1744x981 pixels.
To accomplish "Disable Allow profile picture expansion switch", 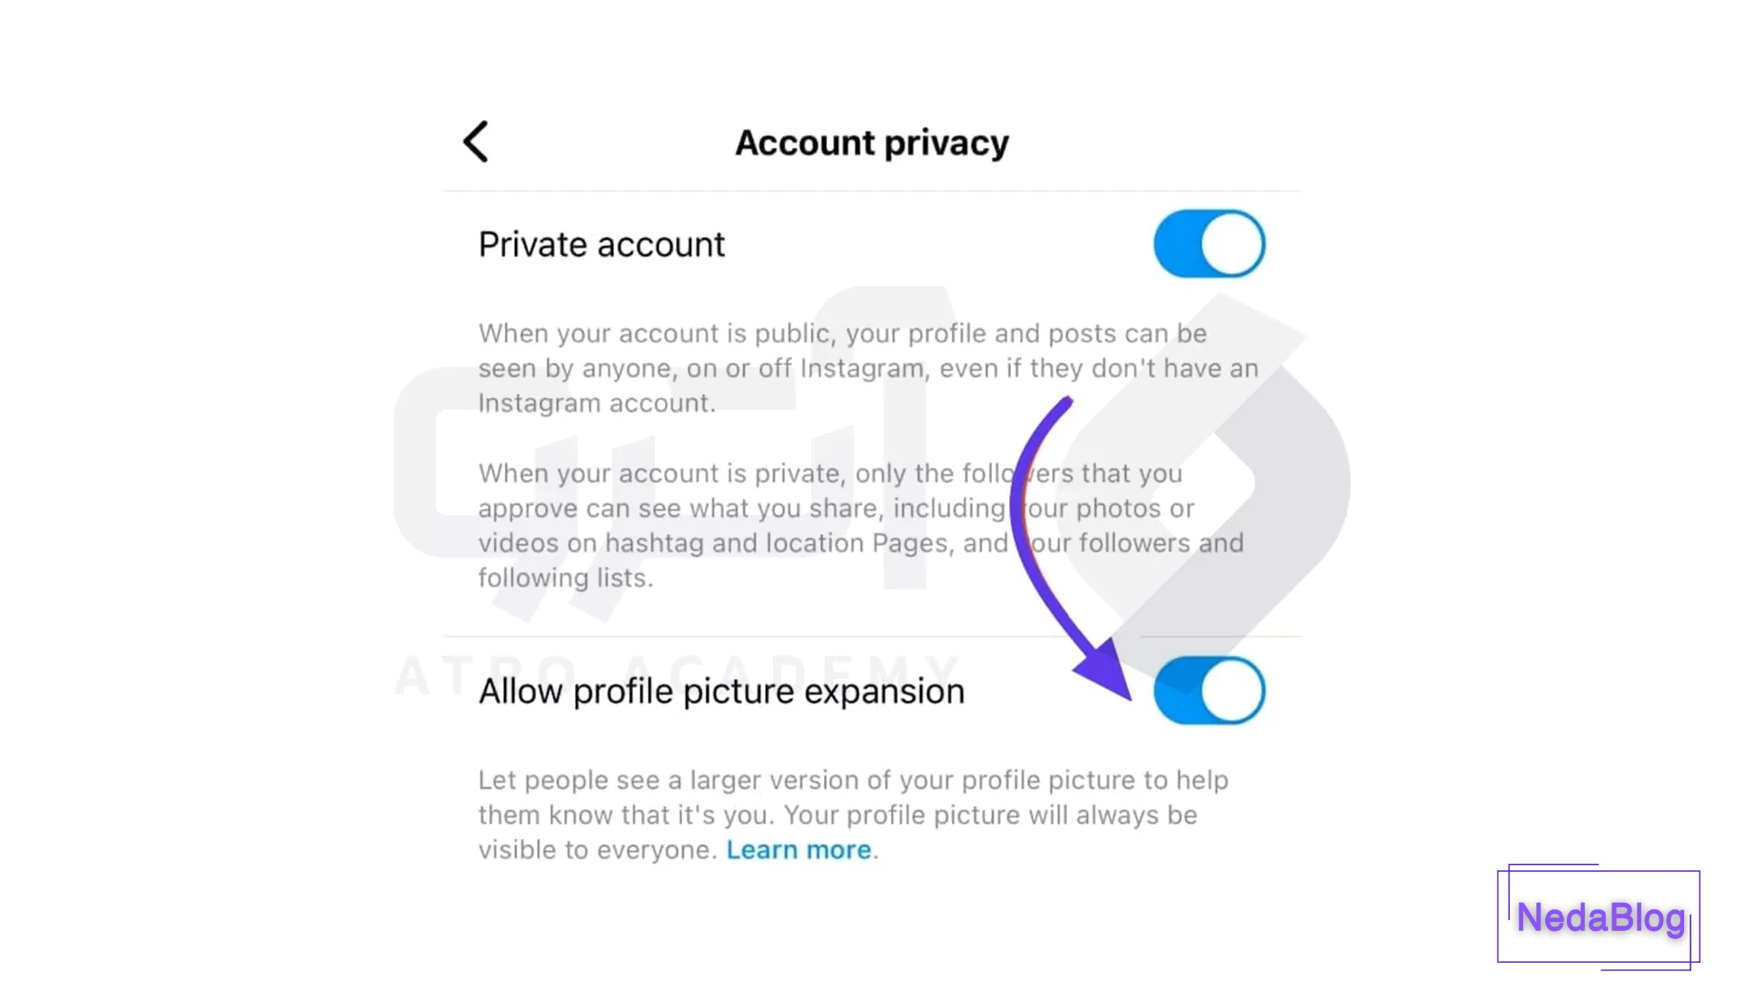I will click(1209, 691).
